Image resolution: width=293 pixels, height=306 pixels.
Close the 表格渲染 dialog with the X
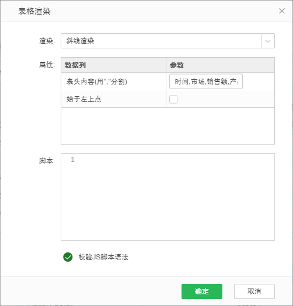click(282, 11)
